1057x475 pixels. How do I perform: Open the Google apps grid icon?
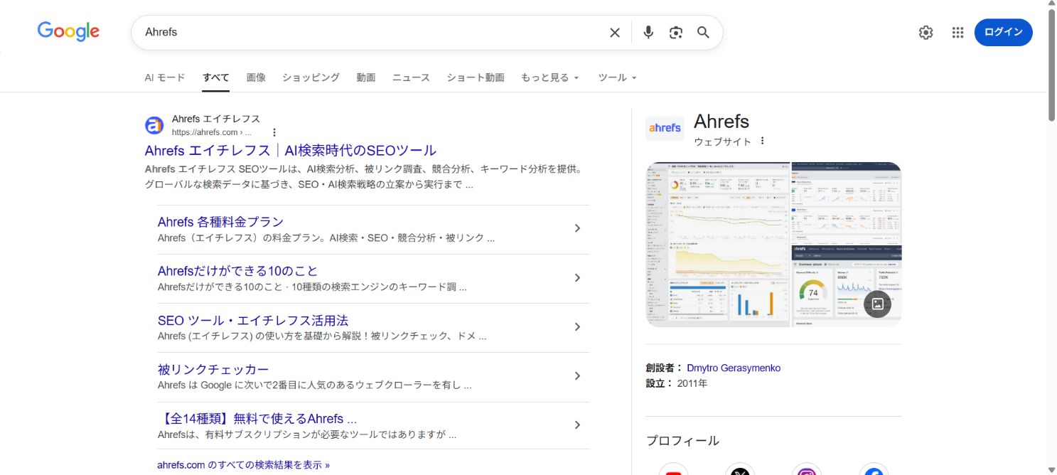pos(957,32)
